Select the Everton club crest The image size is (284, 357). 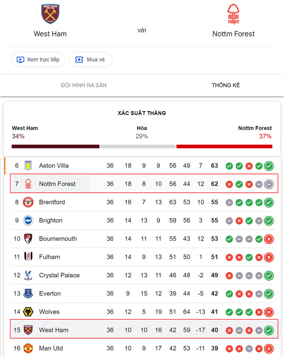pos(28,293)
